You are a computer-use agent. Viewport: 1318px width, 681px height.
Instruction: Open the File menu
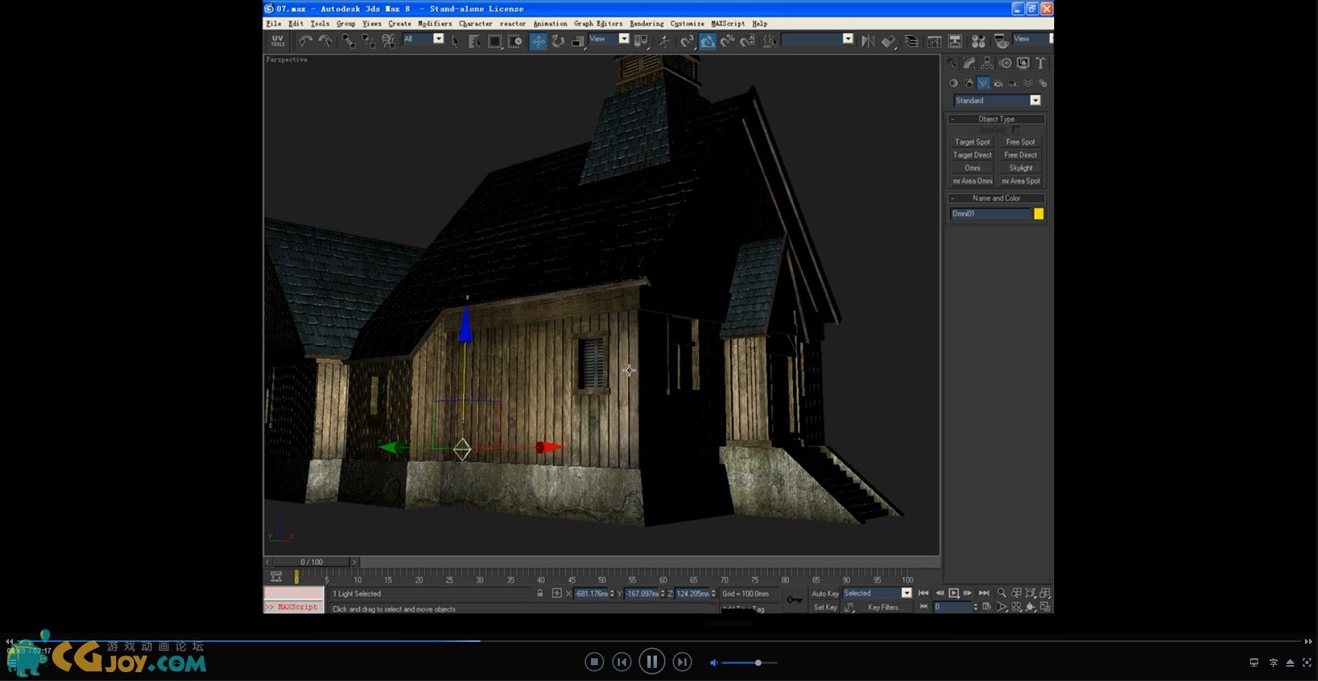click(x=273, y=23)
